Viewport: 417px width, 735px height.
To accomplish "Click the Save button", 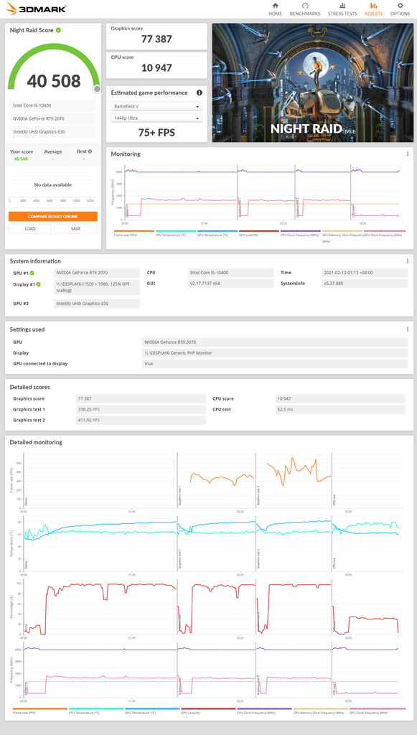I will [x=76, y=229].
